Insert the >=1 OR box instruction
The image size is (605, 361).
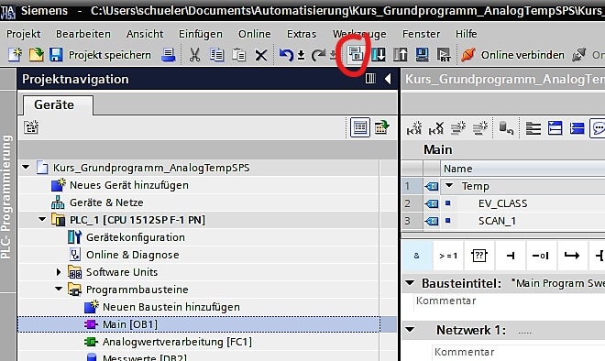[x=448, y=256]
